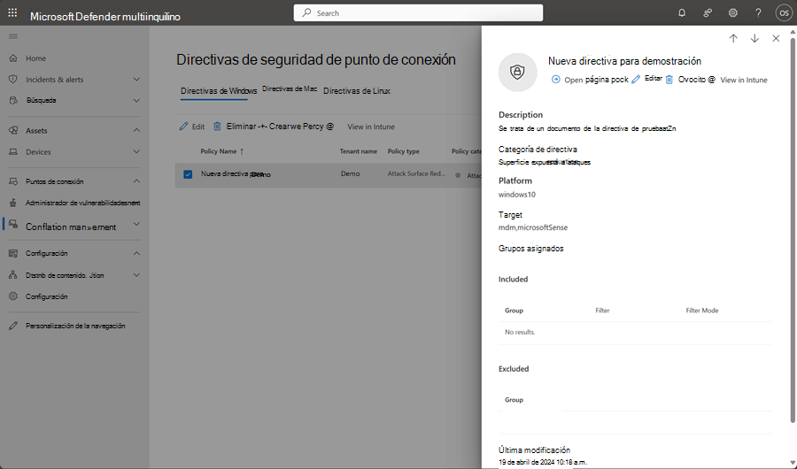797x469 pixels.
Task: Click in the Search box
Action: tap(418, 13)
